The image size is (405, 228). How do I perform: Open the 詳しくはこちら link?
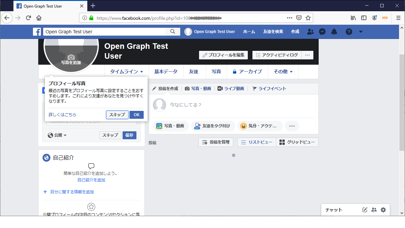61,114
